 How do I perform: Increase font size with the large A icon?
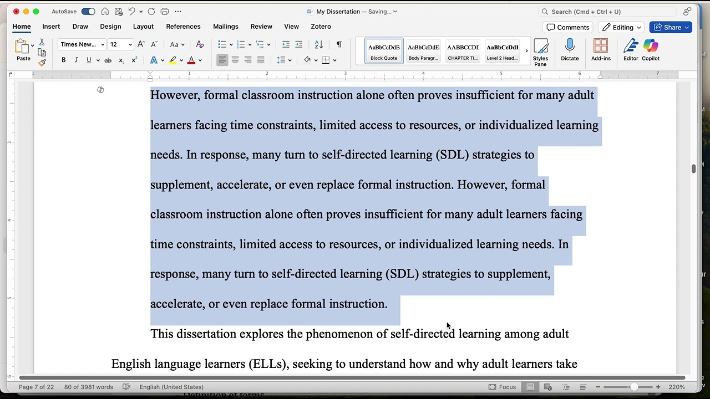(x=141, y=44)
